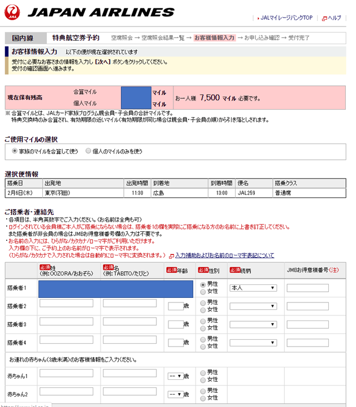Open JALマイレージバンクTOP link
Image resolution: width=356 pixels, height=407 pixels.
pyautogui.click(x=286, y=18)
